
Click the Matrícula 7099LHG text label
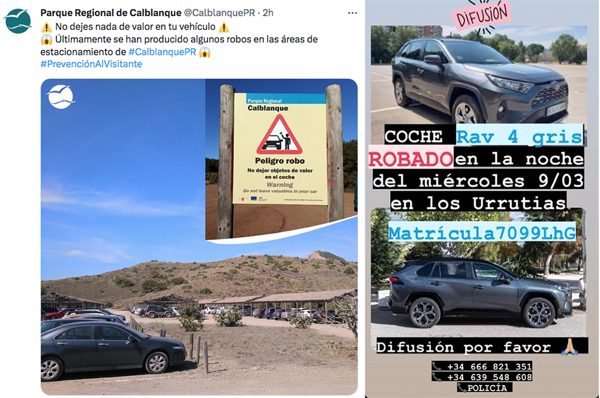482,233
